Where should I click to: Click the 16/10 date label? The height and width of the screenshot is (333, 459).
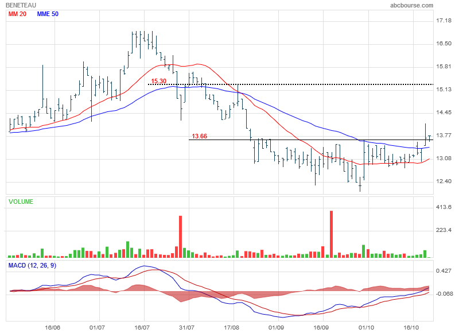tap(411, 327)
